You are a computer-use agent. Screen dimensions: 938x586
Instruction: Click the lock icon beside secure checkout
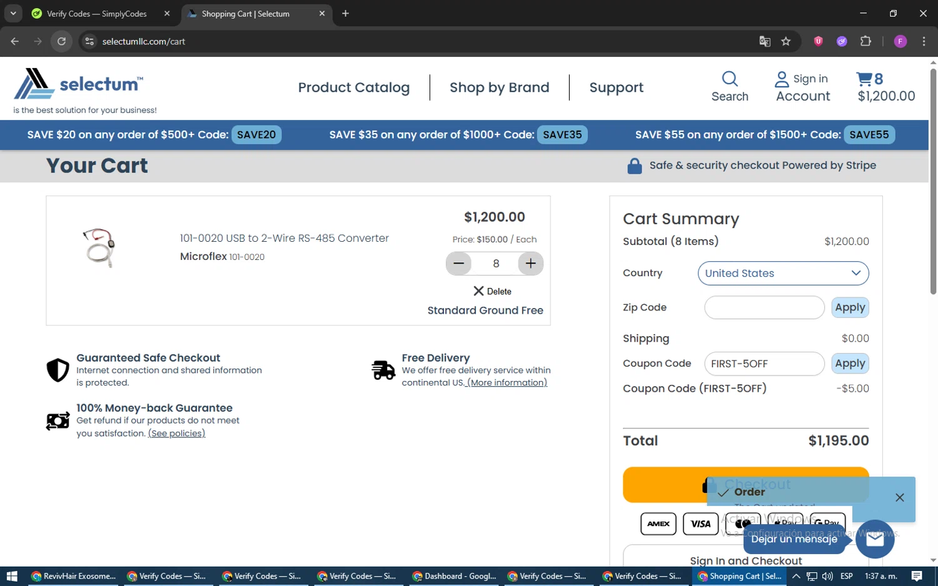[634, 166]
